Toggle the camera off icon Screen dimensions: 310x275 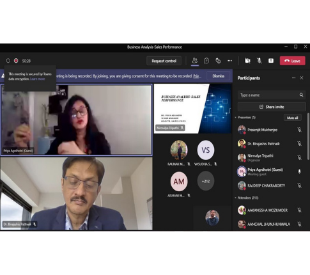click(247, 61)
